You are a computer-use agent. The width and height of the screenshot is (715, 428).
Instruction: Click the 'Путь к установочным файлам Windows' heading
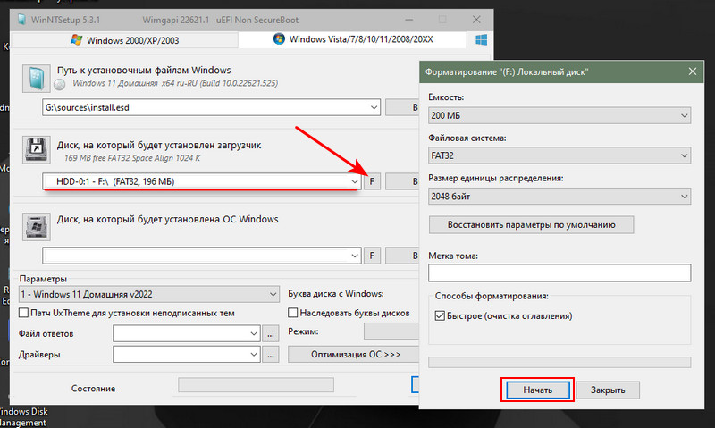(x=144, y=71)
